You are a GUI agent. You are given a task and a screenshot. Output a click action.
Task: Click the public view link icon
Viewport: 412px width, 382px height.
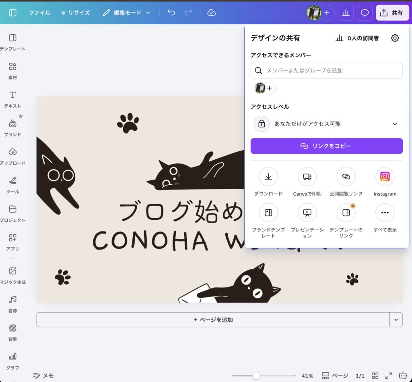(x=346, y=177)
